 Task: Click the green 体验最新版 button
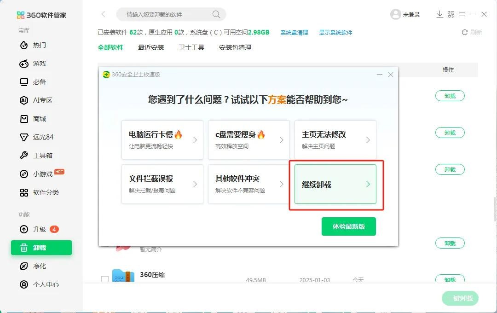[348, 226]
